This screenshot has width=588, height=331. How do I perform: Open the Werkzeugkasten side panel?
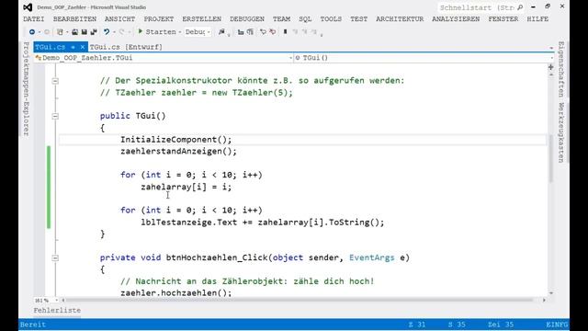561,132
